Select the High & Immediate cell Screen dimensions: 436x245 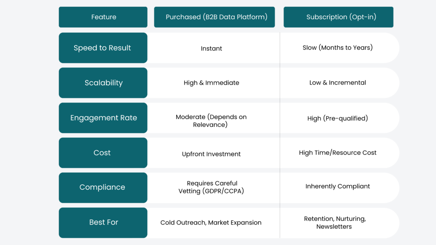tap(212, 83)
